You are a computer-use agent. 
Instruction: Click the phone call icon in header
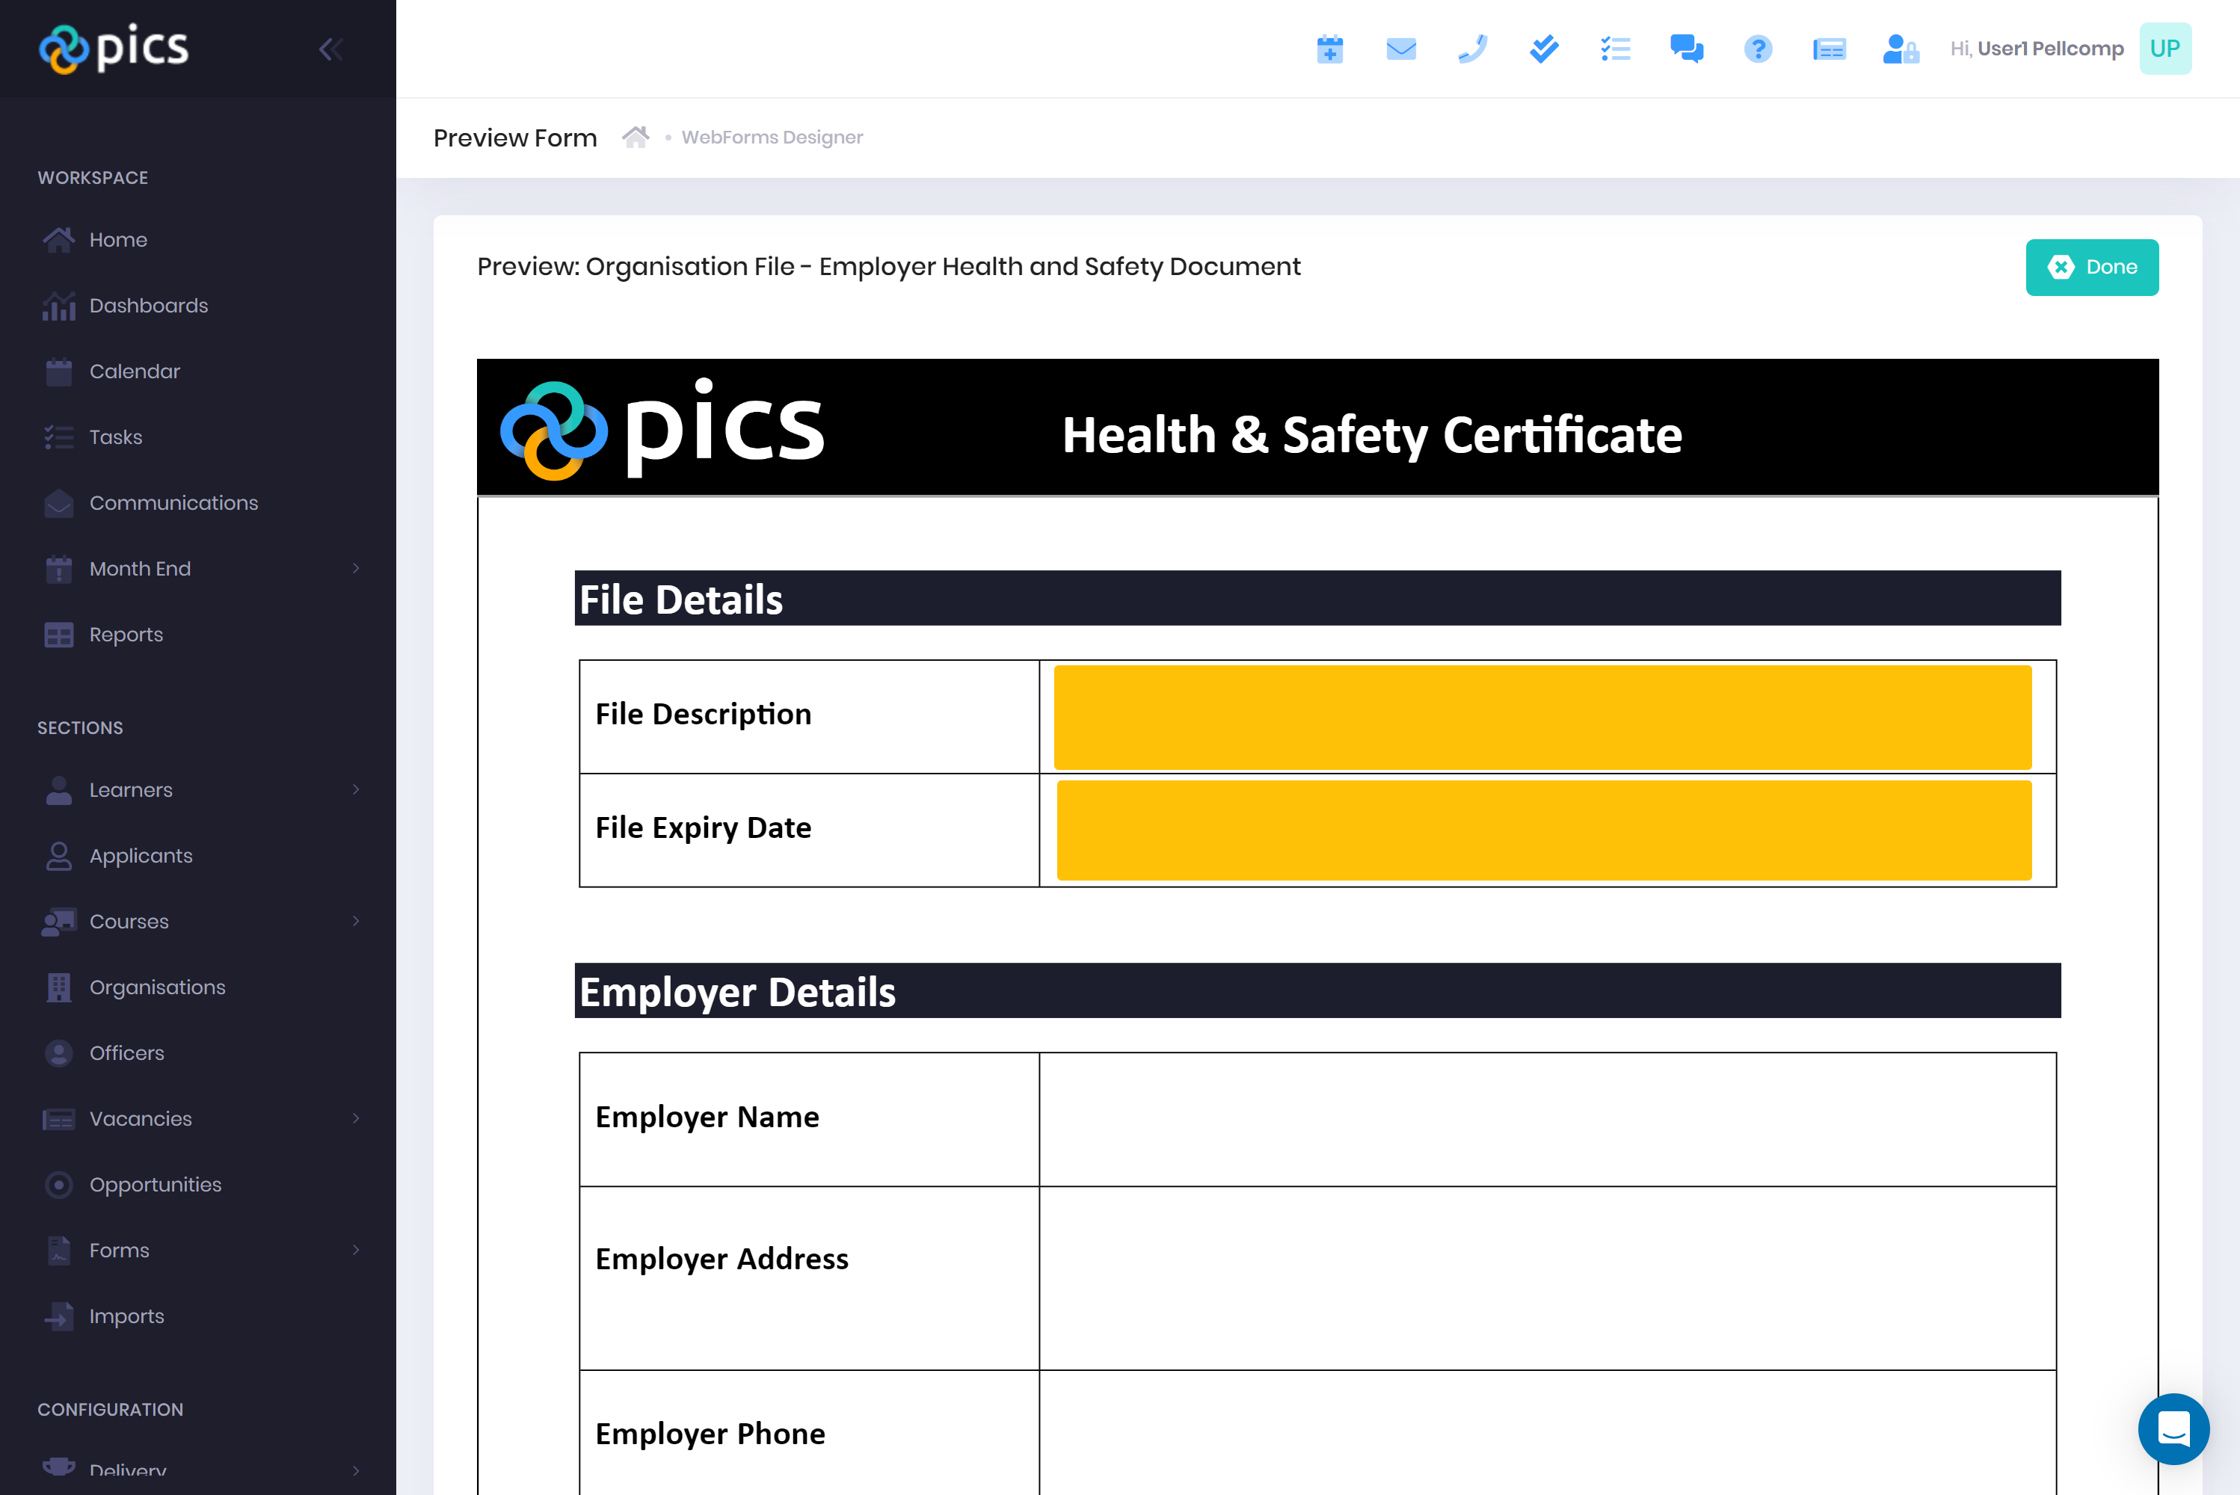click(x=1472, y=49)
